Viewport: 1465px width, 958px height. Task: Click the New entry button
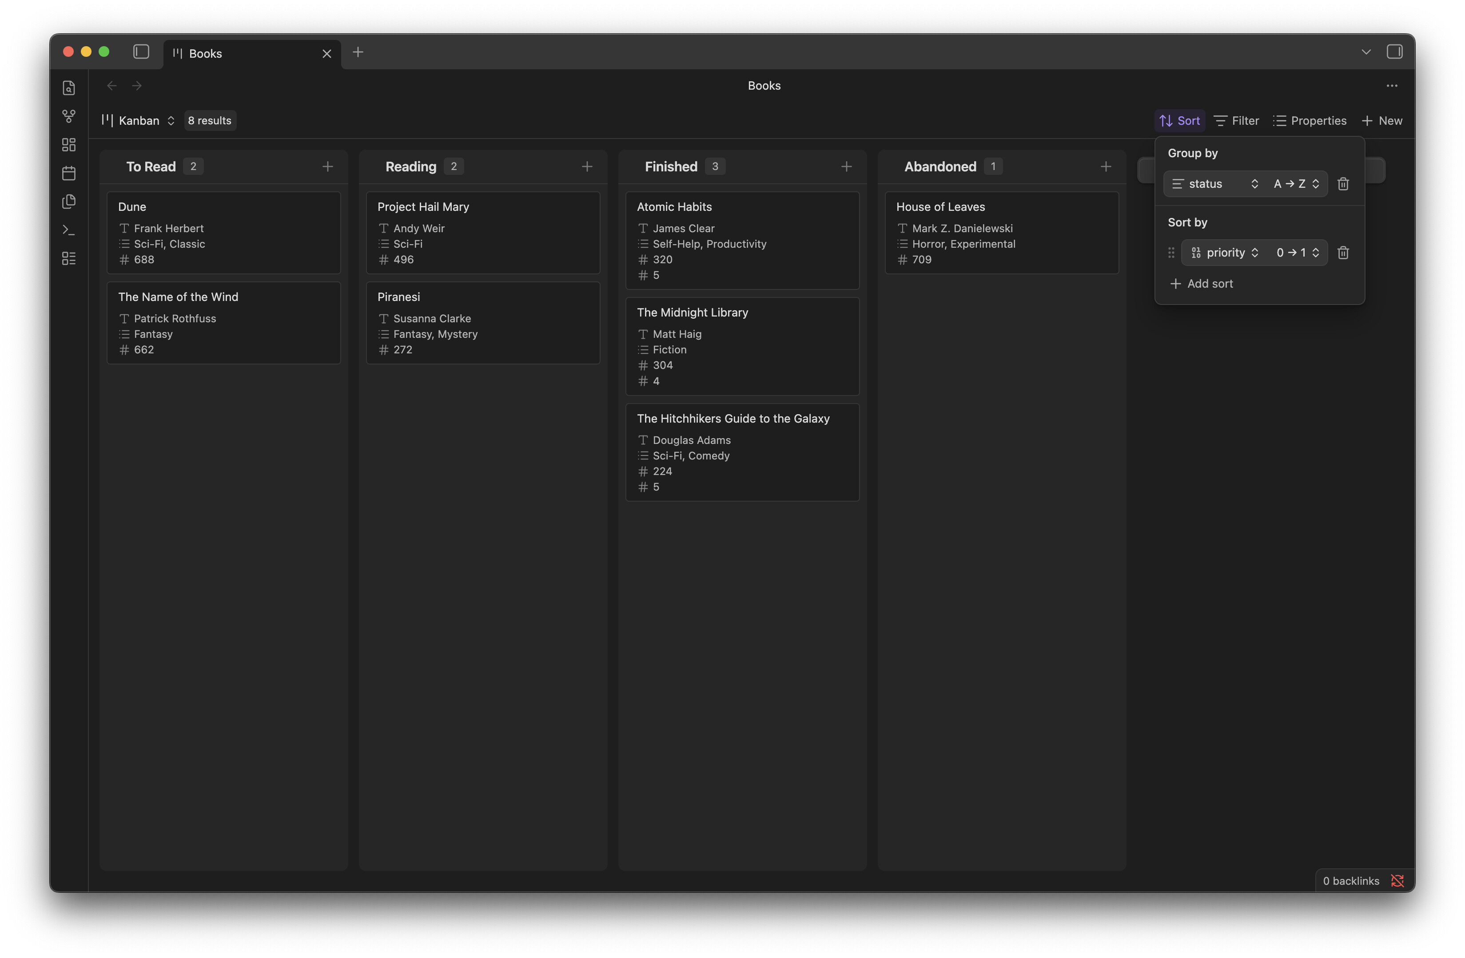pos(1382,121)
